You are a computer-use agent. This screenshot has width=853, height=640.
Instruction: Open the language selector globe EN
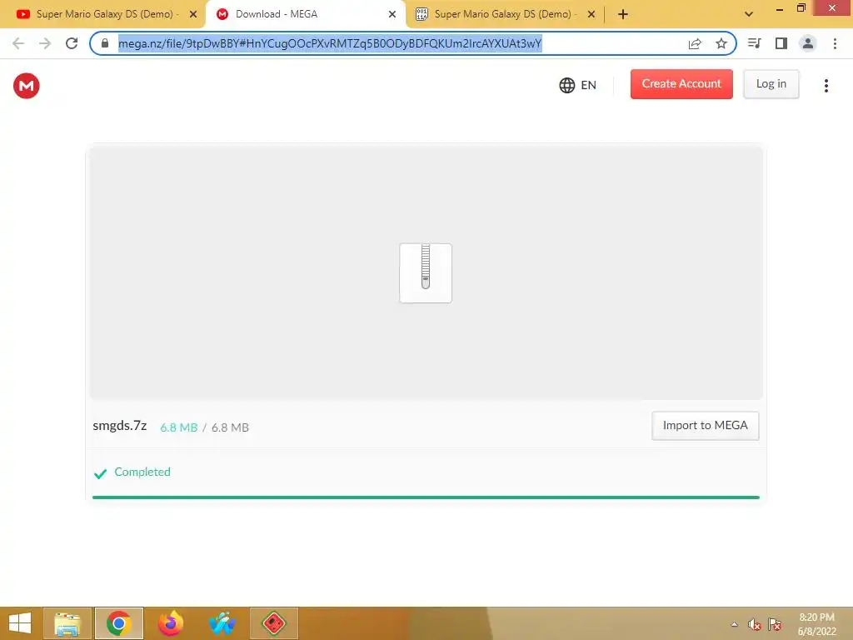(578, 86)
